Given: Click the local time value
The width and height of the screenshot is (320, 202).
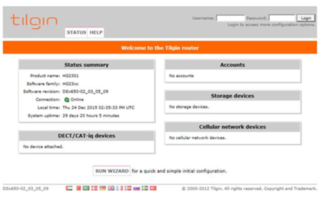Looking at the screenshot, I should [x=98, y=108].
